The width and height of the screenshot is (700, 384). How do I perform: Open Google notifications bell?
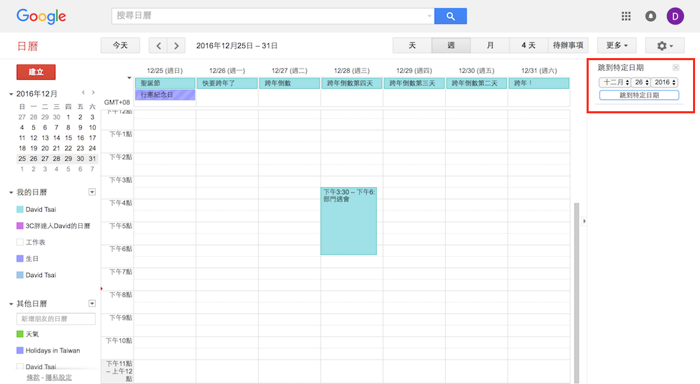click(x=650, y=16)
